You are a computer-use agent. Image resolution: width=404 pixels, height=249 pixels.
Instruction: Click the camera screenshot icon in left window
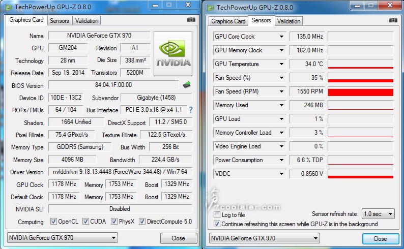click(191, 20)
